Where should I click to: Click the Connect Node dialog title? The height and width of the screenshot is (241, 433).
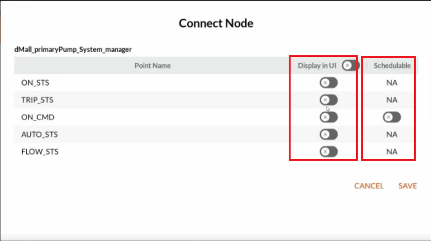point(216,23)
